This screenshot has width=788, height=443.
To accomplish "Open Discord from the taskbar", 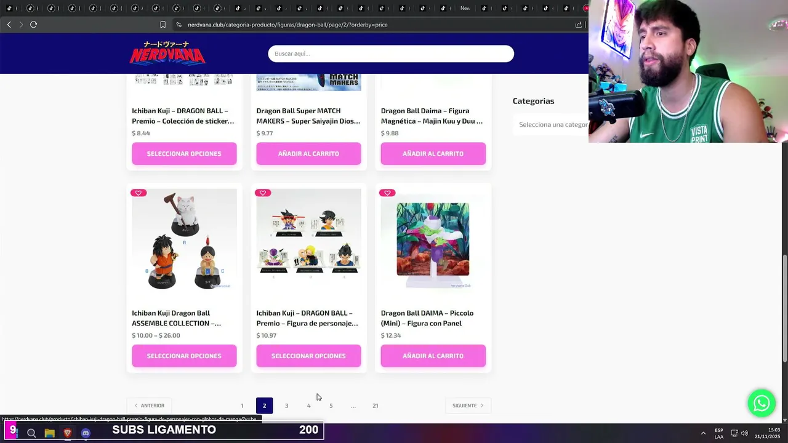I will click(x=86, y=433).
